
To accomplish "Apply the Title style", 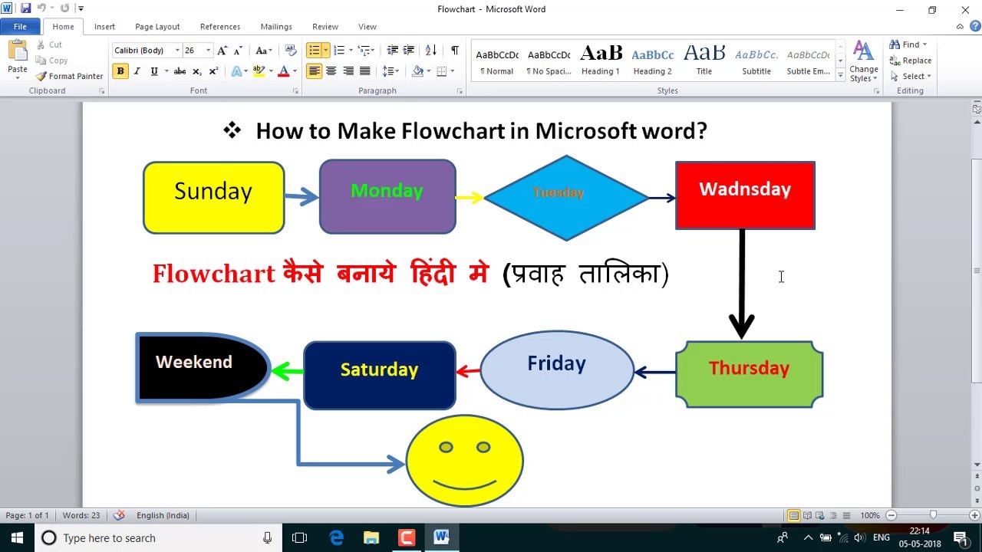I will [x=704, y=61].
